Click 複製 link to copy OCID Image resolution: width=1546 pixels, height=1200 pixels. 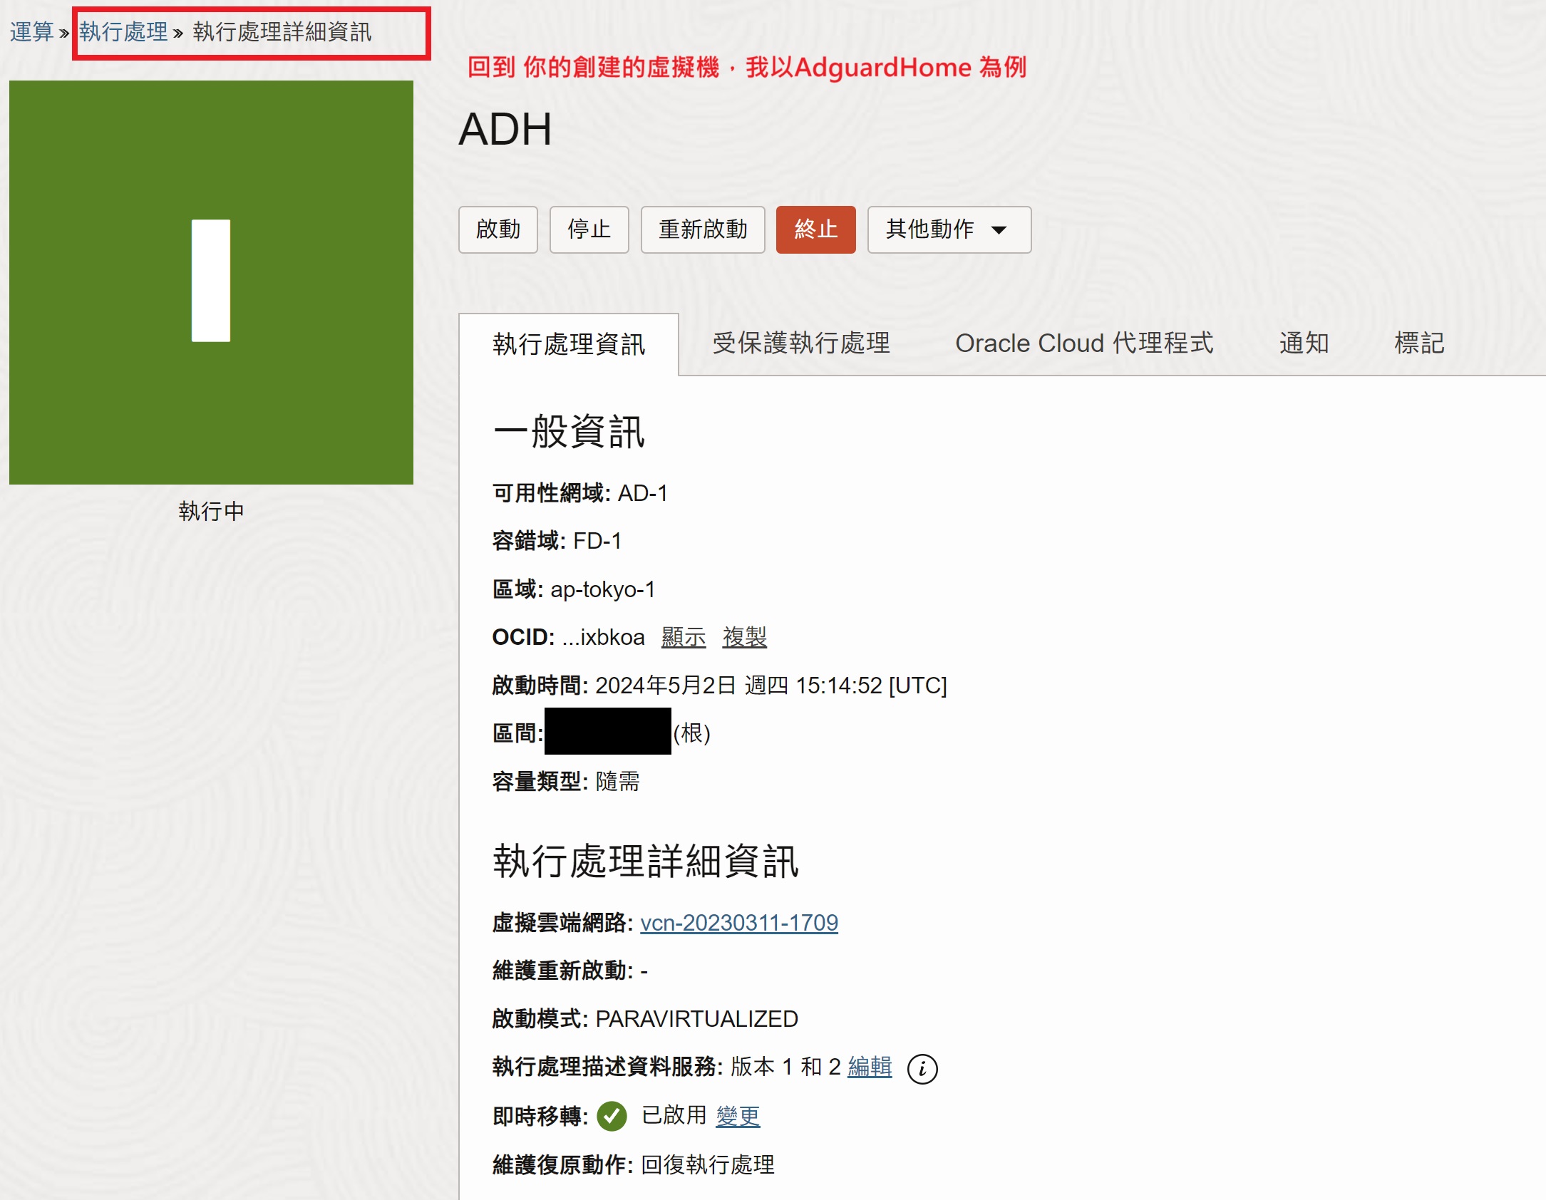click(x=744, y=637)
